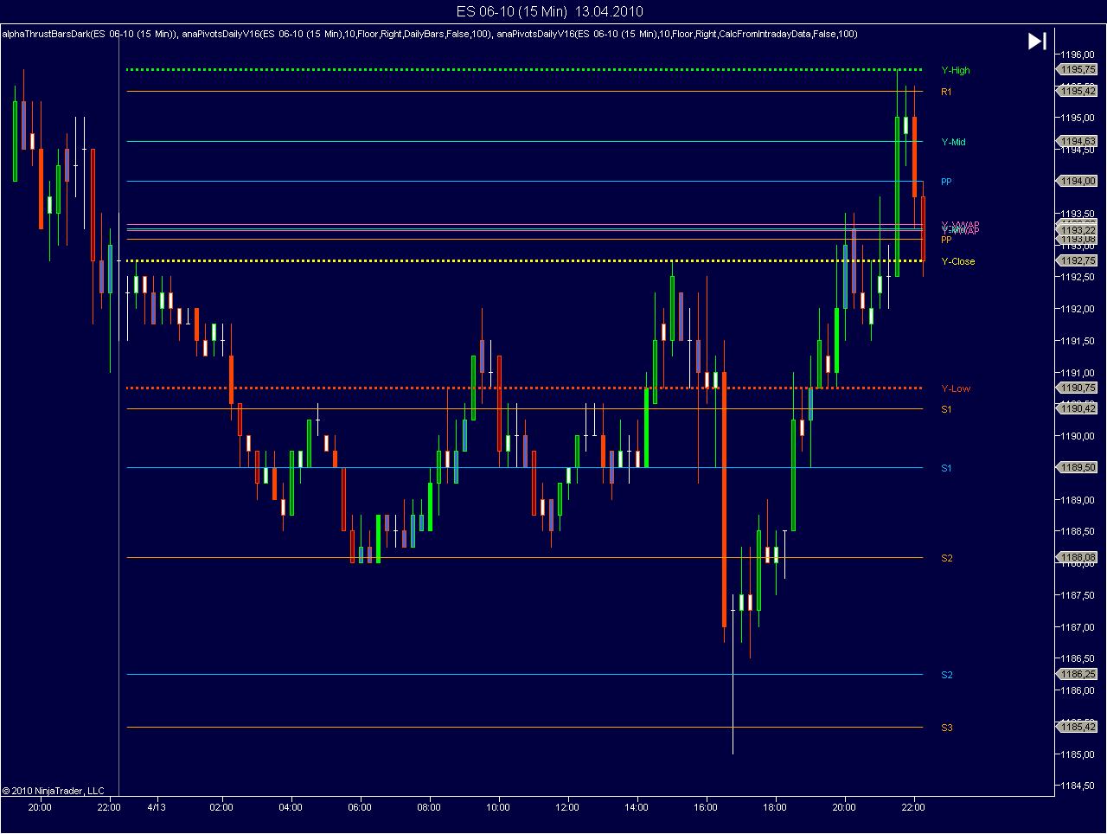Select the 1195,42 price marker
The image size is (1107, 834).
tap(1077, 91)
